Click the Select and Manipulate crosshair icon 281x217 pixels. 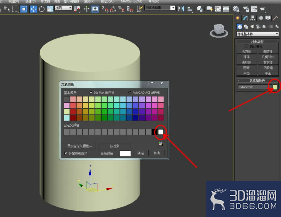coord(86,9)
